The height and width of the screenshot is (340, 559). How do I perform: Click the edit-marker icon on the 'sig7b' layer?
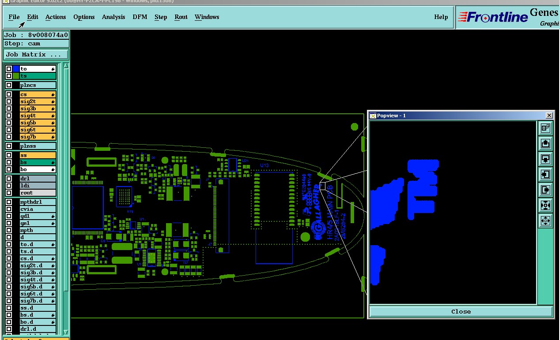coord(53,137)
